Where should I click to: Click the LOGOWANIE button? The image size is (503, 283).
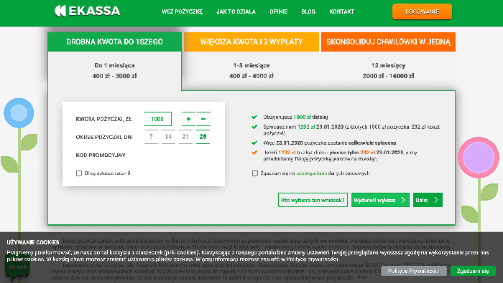click(x=423, y=12)
